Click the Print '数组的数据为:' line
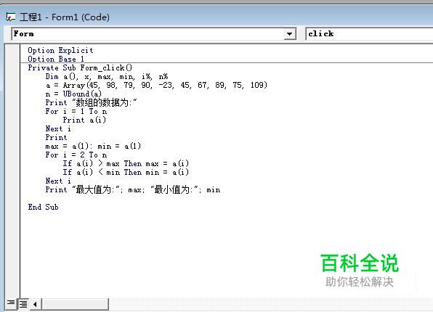The image size is (433, 312). pyautogui.click(x=91, y=102)
